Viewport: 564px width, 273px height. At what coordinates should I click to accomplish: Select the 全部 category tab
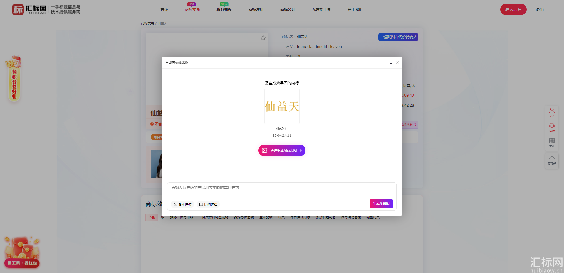tap(152, 218)
